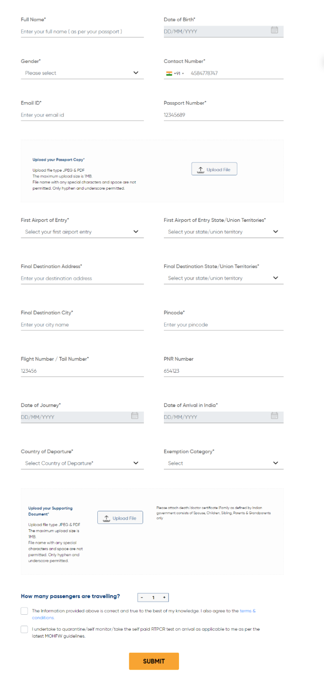324x675 pixels.
Task: Click the passport copy Upload File button
Action: click(x=214, y=169)
